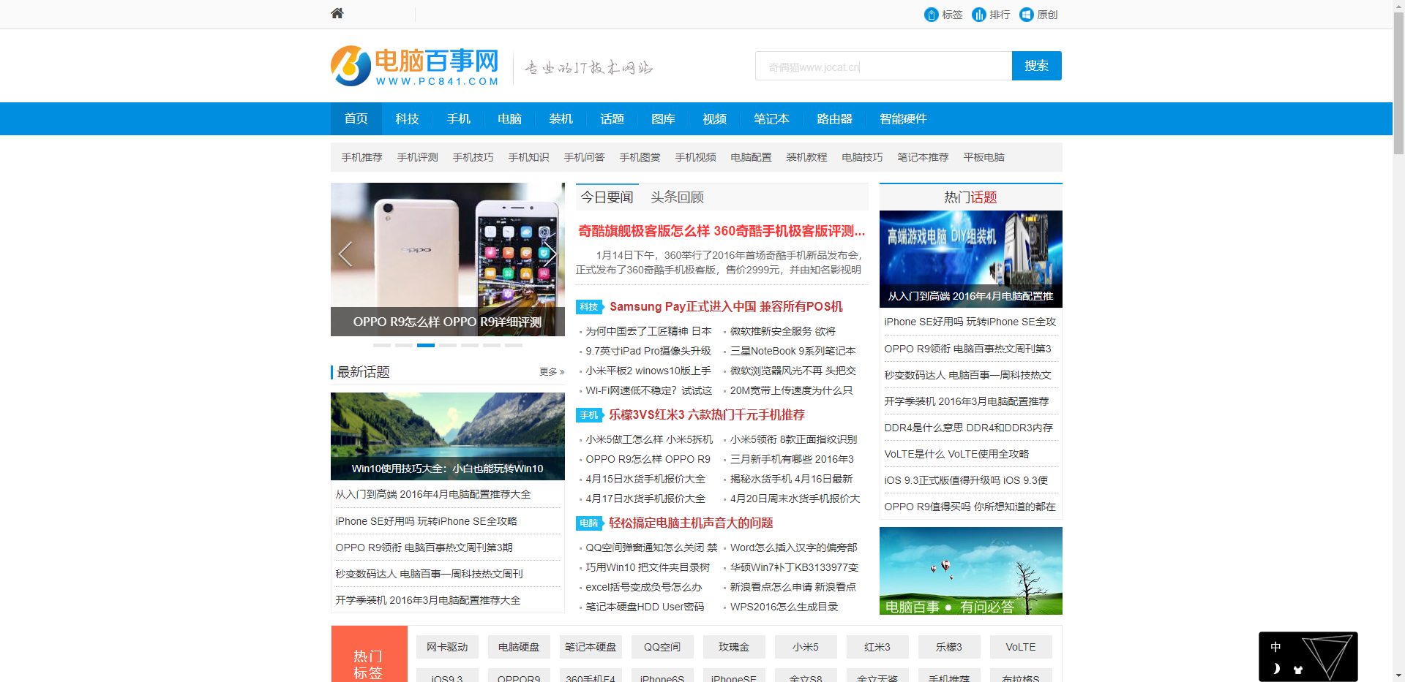This screenshot has width=1405, height=682.
Task: Open 手机推荐 sub-navigation link
Action: tap(362, 157)
